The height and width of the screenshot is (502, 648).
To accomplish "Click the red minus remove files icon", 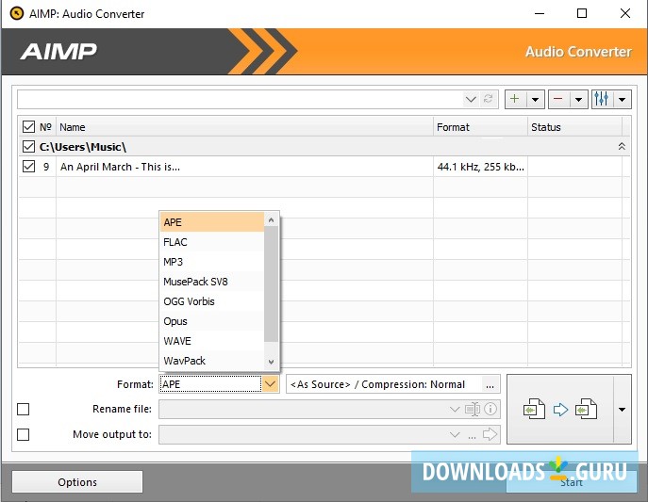I will [558, 99].
